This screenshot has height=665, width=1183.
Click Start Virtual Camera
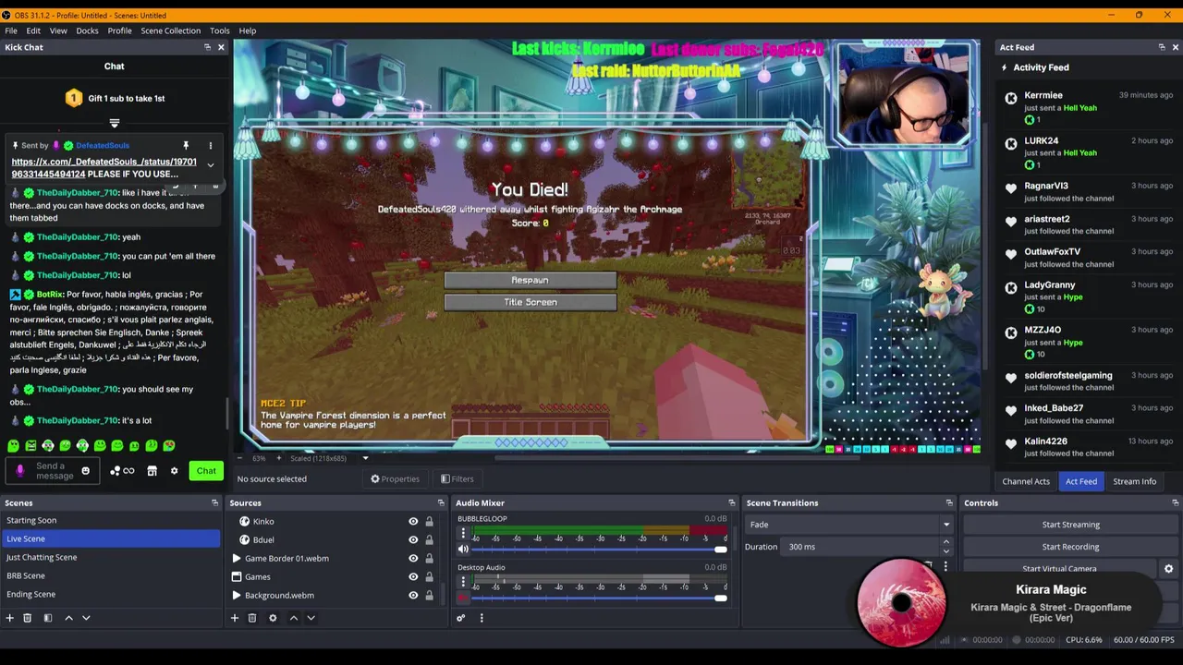click(x=1059, y=569)
